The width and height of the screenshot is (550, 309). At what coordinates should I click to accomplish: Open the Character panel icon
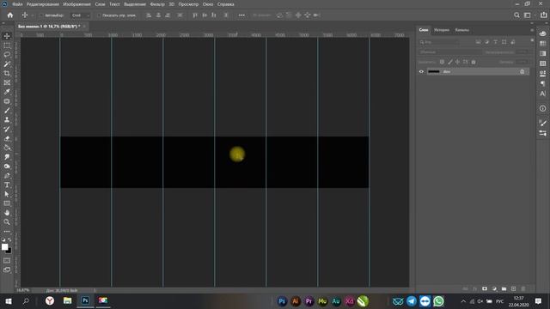[542, 94]
